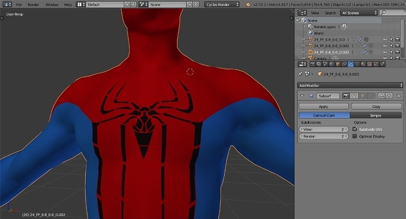Toggle visibility eye of 24_FF_0.6_0.0_0.0
This screenshot has width=406, height=219.
pyautogui.click(x=385, y=39)
